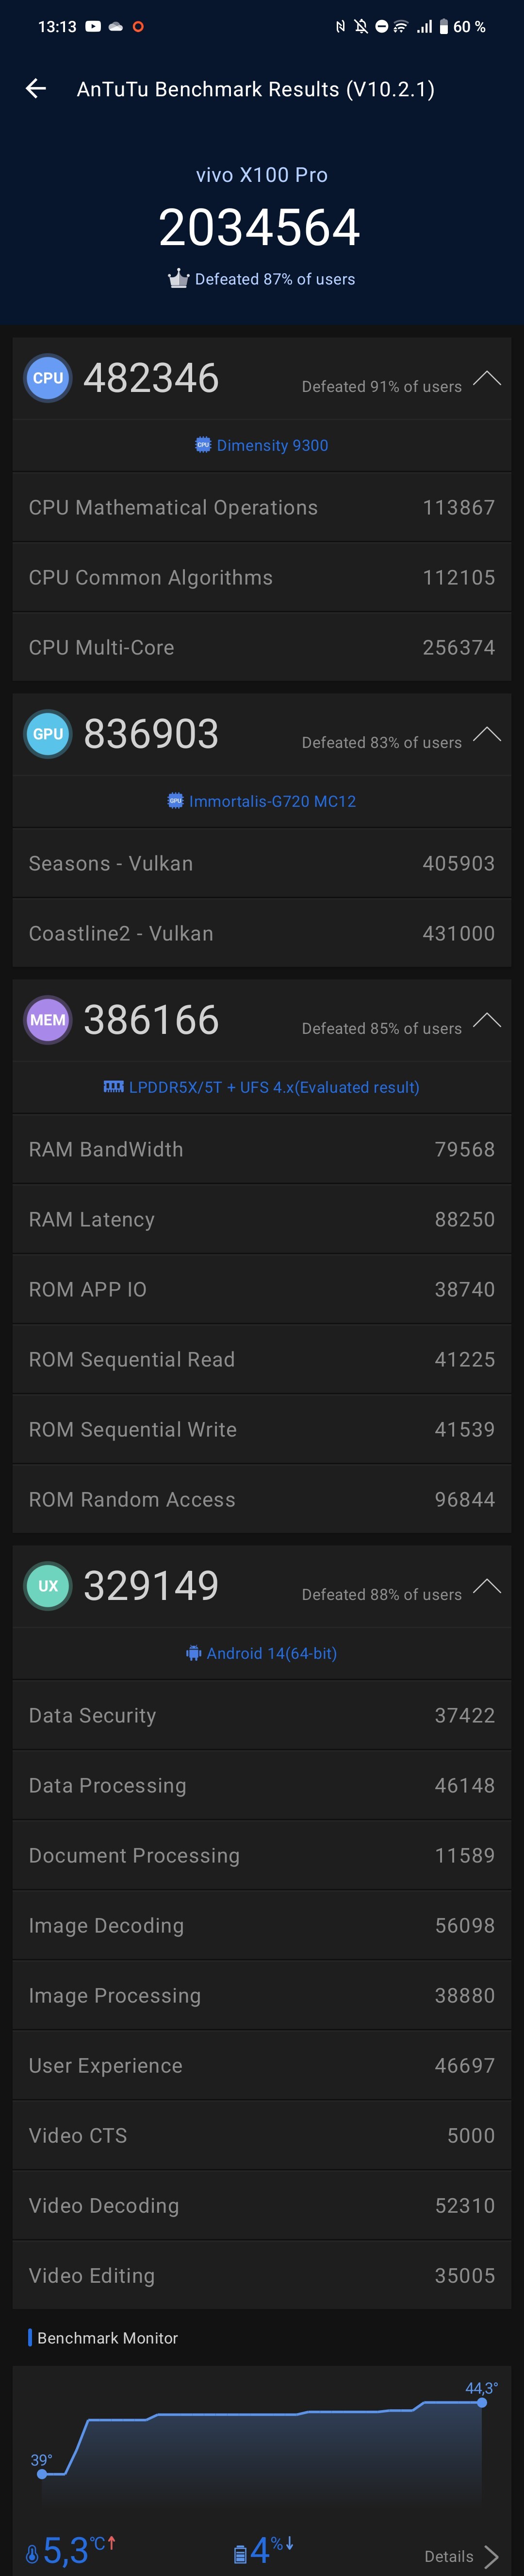Collapse the GPU score section

click(x=486, y=734)
